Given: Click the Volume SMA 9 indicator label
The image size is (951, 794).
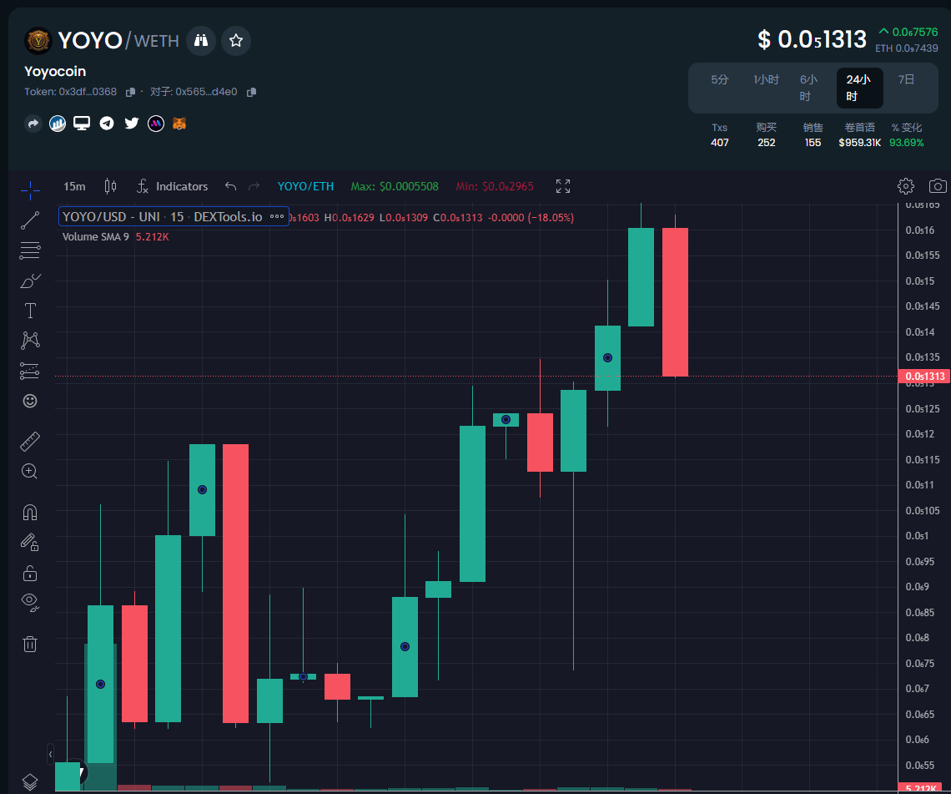Looking at the screenshot, I should pyautogui.click(x=96, y=237).
